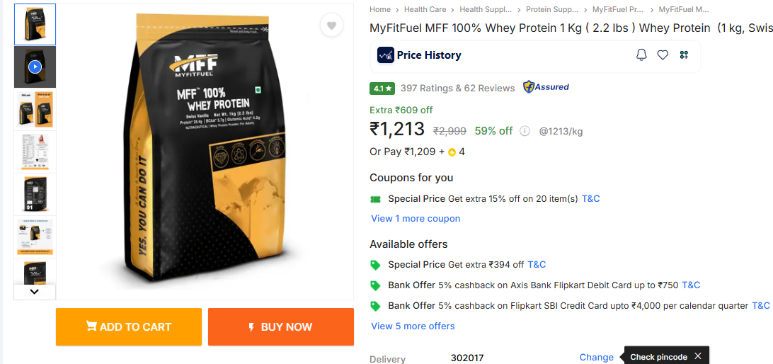This screenshot has width=773, height=364.
Task: Open the Price History apps grid icon
Action: pyautogui.click(x=684, y=55)
